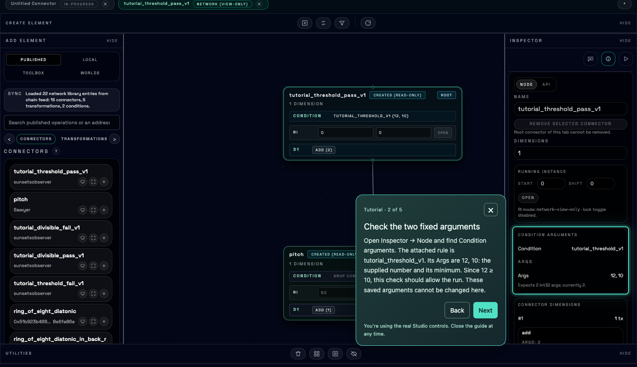Click the Connectors help question mark icon
The width and height of the screenshot is (637, 367).
56,151
